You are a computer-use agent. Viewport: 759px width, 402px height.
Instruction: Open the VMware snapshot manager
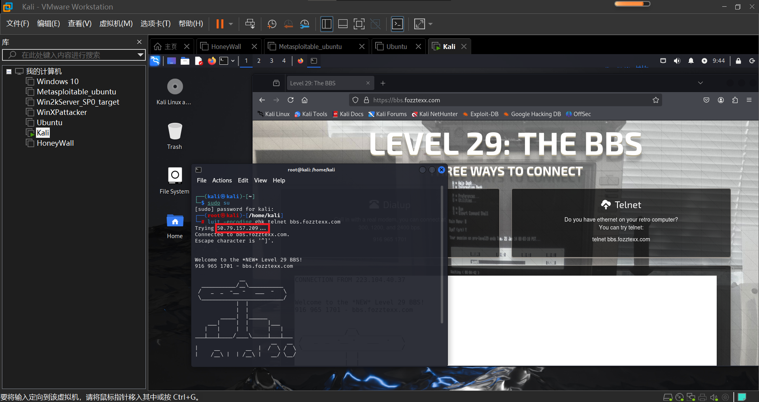click(x=304, y=24)
